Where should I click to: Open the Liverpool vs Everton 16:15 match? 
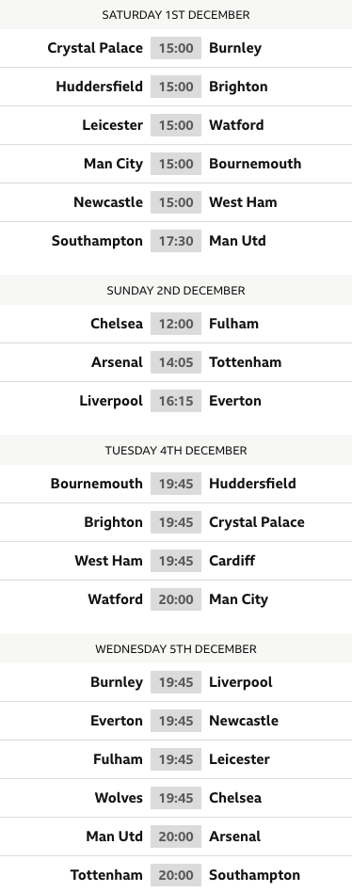click(176, 401)
